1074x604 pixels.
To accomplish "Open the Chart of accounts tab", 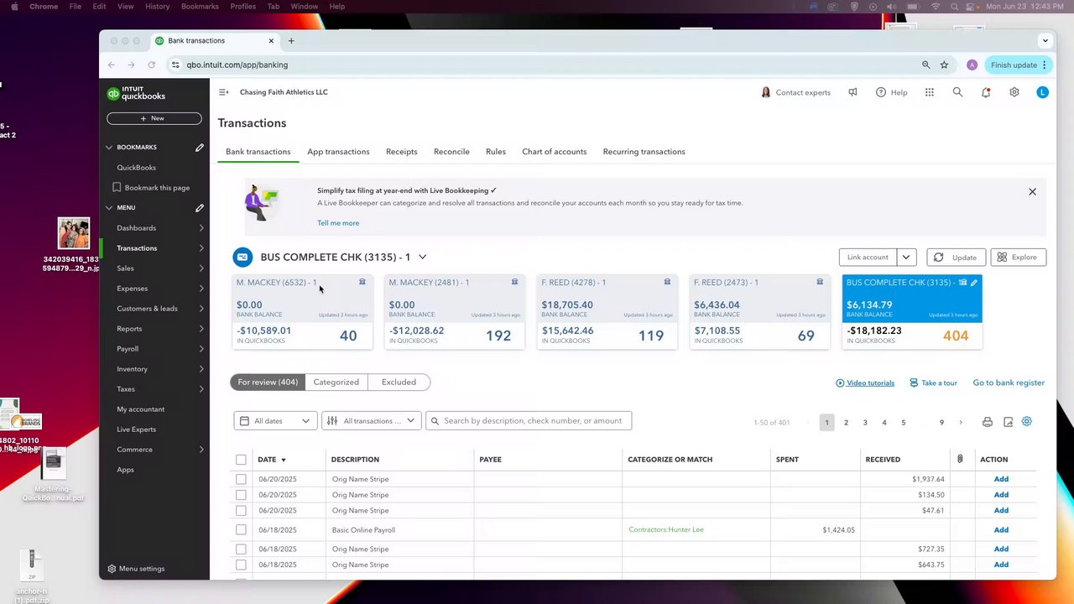I will coord(554,152).
